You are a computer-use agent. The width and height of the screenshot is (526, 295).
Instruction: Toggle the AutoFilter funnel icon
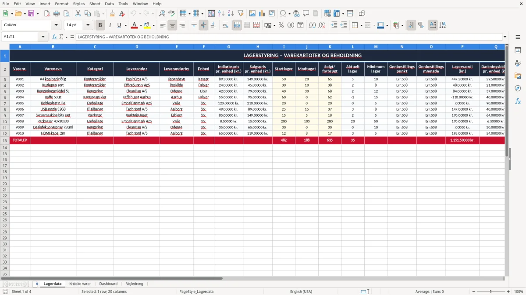[x=241, y=14]
